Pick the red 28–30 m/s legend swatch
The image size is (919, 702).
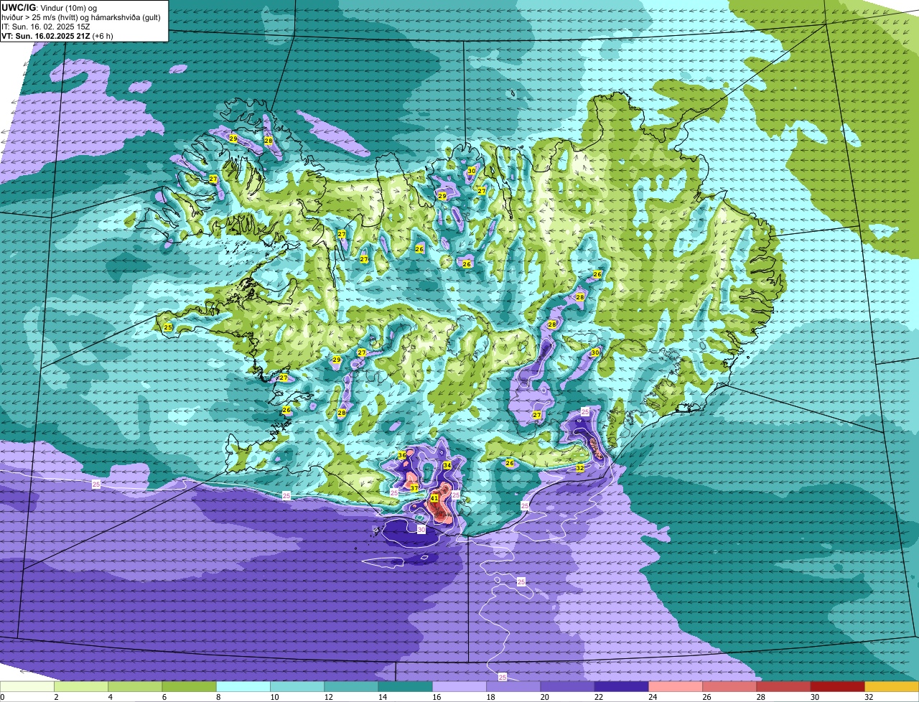[784, 686]
